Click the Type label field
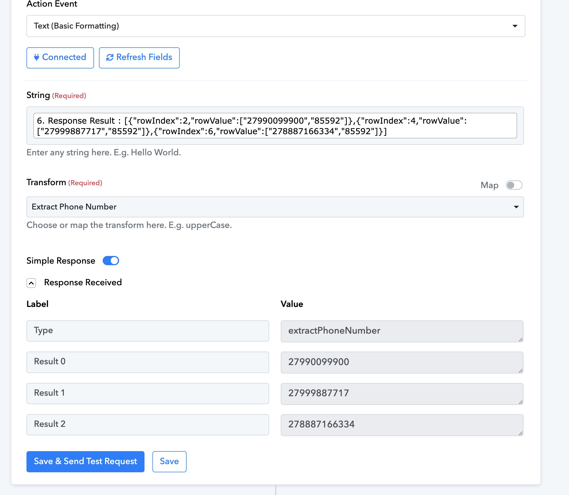This screenshot has height=495, width=569. point(148,331)
